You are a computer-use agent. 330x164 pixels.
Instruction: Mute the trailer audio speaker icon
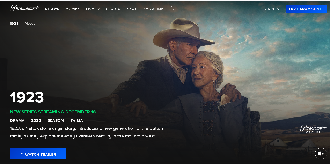pyautogui.click(x=321, y=154)
